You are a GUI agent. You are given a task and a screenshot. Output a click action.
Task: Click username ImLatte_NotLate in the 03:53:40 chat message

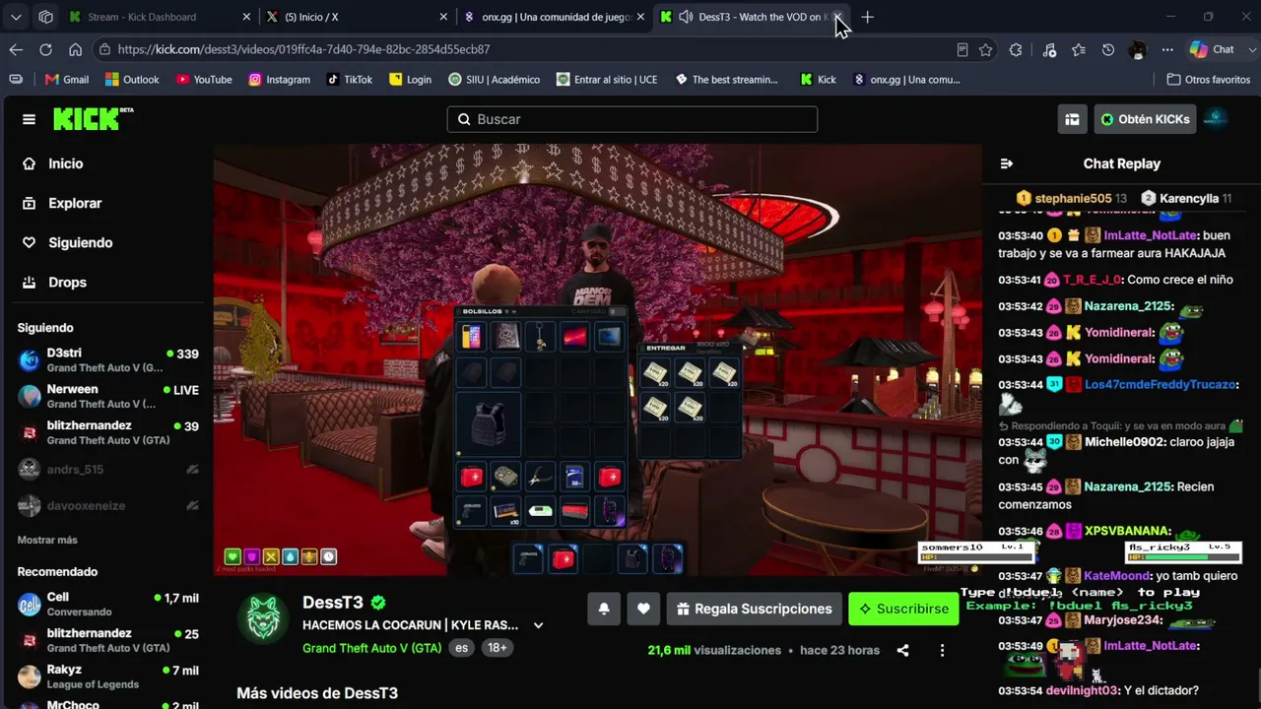click(1151, 235)
